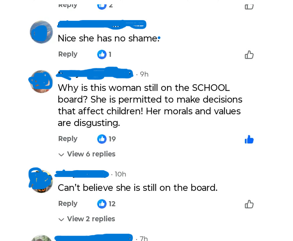The width and height of the screenshot is (293, 241).
Task: Click the chevron beside View 6 replies
Action: click(61, 155)
